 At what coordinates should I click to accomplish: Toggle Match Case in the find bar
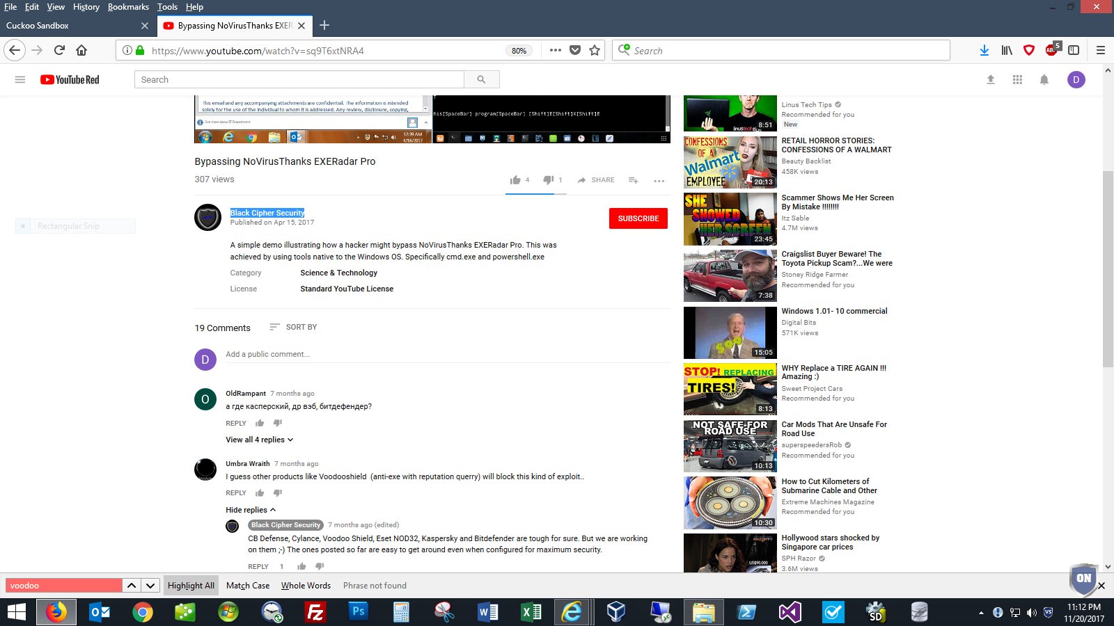click(248, 586)
